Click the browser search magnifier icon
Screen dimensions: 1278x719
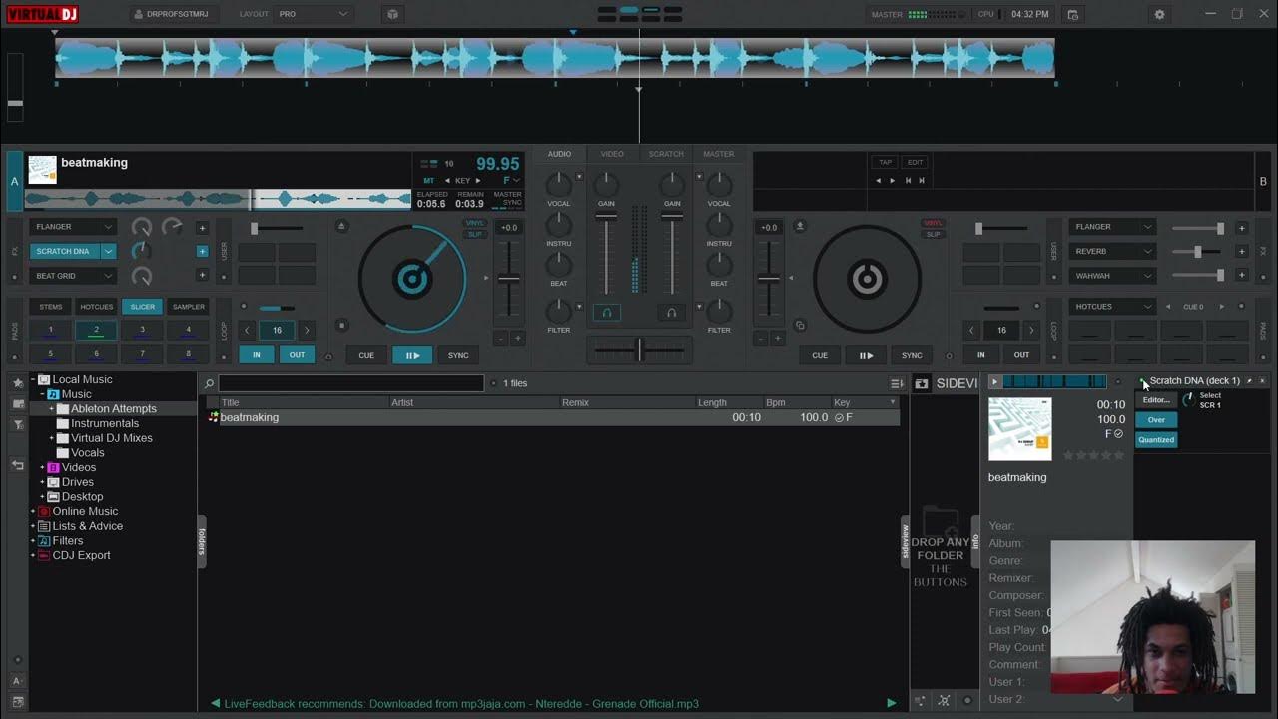209,383
